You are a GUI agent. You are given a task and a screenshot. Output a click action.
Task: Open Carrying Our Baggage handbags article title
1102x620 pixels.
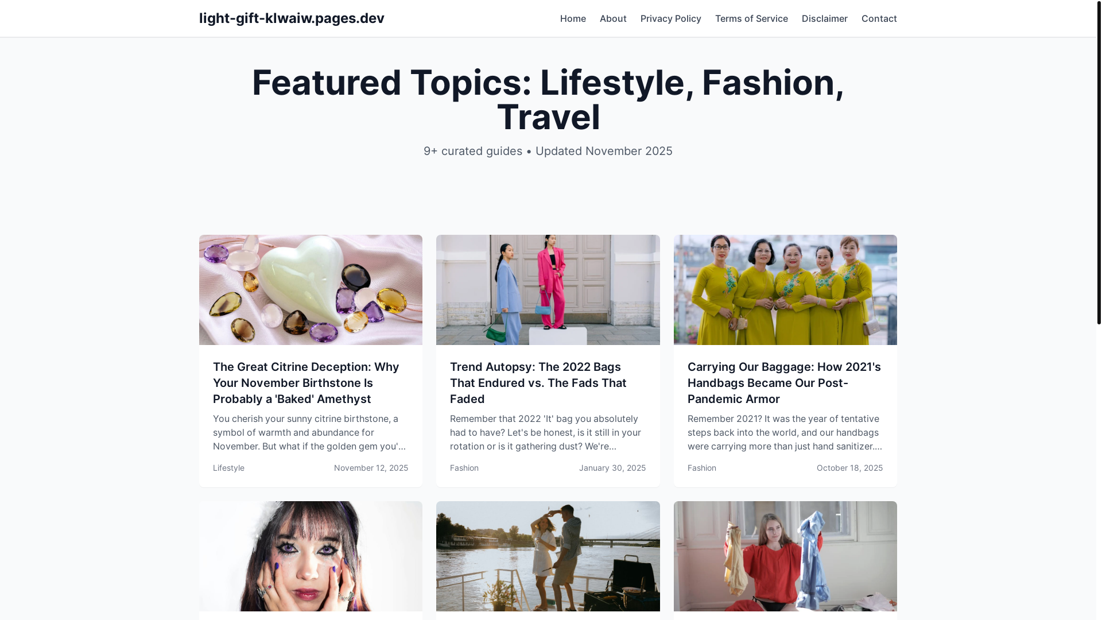[x=785, y=383]
